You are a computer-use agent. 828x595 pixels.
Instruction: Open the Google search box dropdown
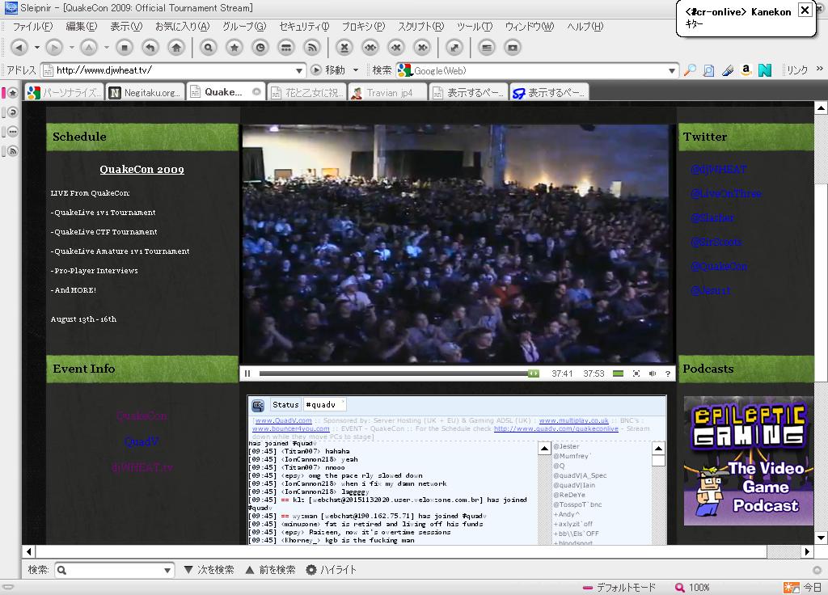[x=672, y=70]
